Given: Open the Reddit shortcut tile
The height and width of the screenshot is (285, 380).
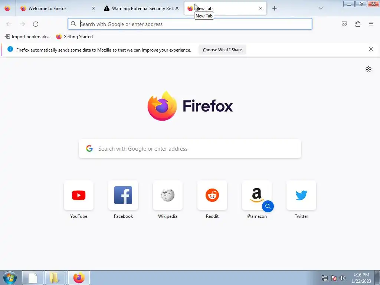Looking at the screenshot, I should coord(212,195).
